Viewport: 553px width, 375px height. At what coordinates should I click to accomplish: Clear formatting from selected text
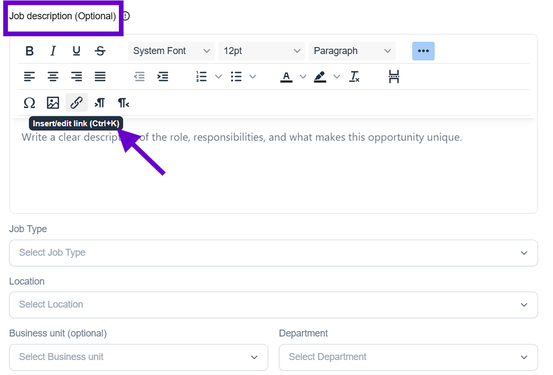[354, 76]
